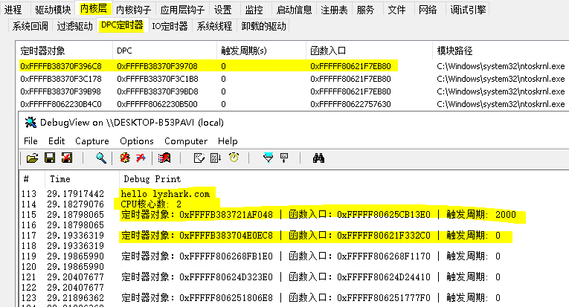
Task: Click the clock Time Format icon
Action: [x=234, y=158]
